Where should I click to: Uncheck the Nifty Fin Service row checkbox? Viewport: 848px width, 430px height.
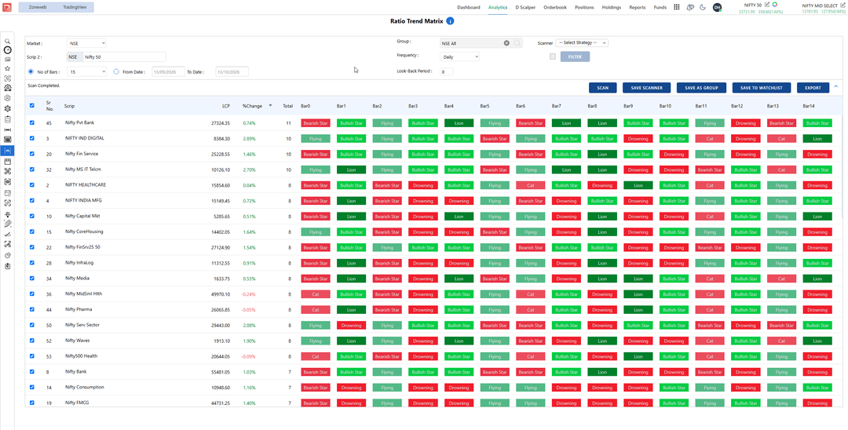click(x=31, y=154)
